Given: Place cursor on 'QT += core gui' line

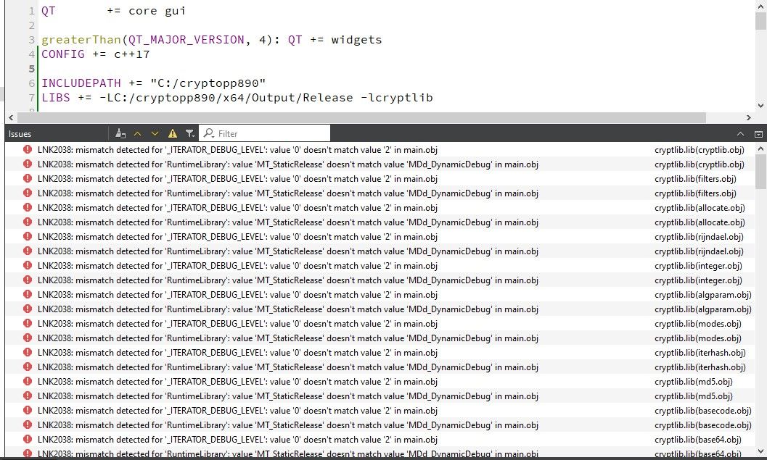Looking at the screenshot, I should (x=113, y=11).
